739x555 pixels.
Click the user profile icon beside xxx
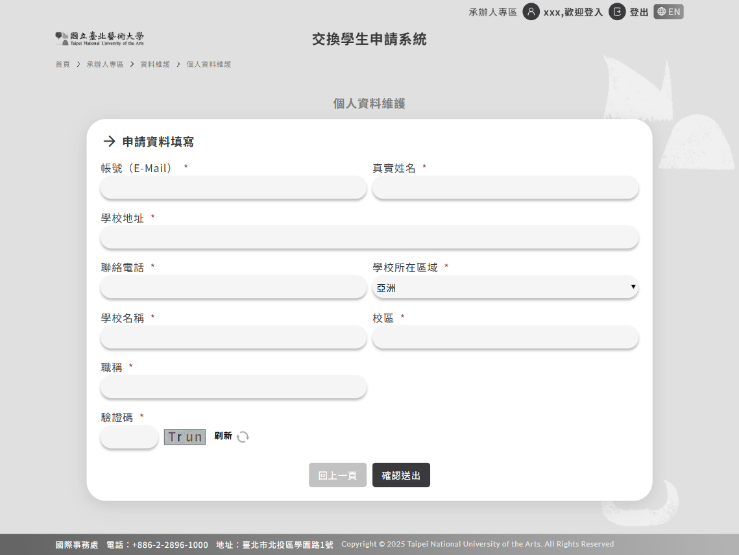tap(531, 12)
